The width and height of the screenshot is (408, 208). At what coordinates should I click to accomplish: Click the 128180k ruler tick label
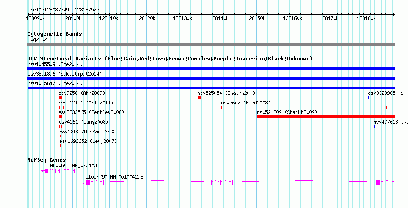366,18
